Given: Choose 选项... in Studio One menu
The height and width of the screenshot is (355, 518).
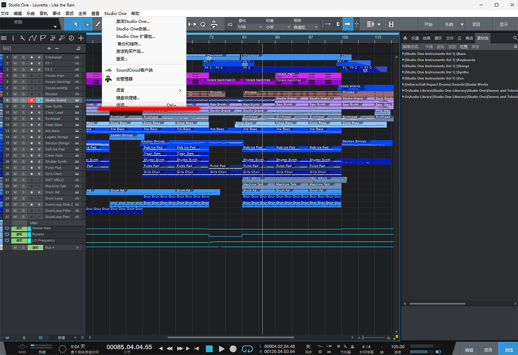Looking at the screenshot, I should click(144, 105).
